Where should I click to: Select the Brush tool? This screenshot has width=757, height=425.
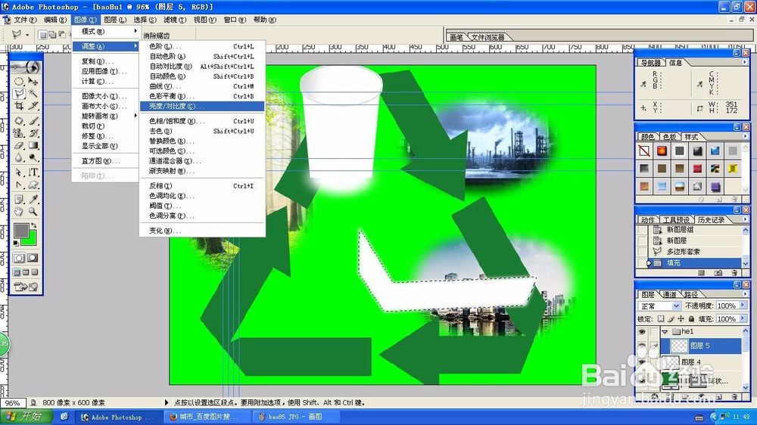click(33, 120)
